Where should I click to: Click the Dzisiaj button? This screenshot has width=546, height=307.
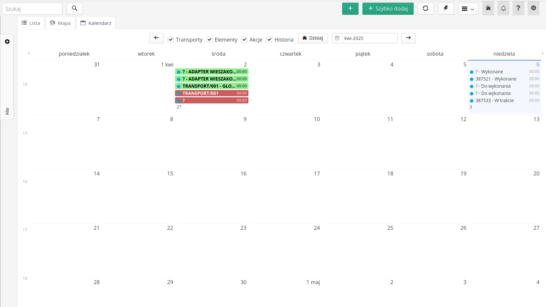[x=313, y=38]
